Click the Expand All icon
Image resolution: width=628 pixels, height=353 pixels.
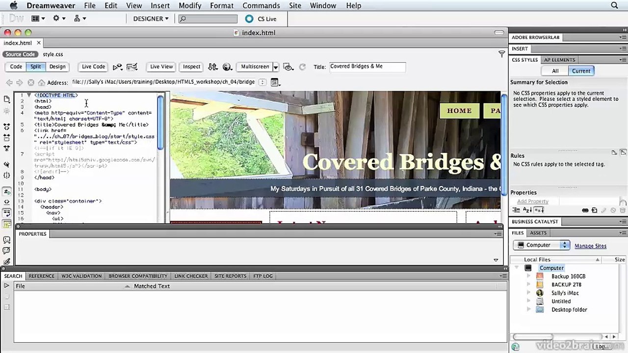coord(7,148)
